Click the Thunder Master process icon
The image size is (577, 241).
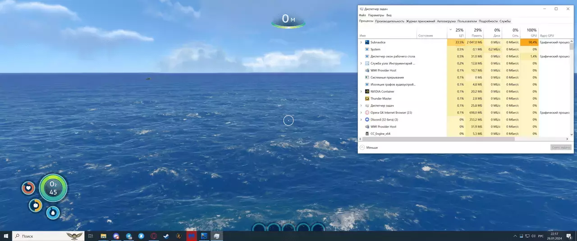pos(367,98)
